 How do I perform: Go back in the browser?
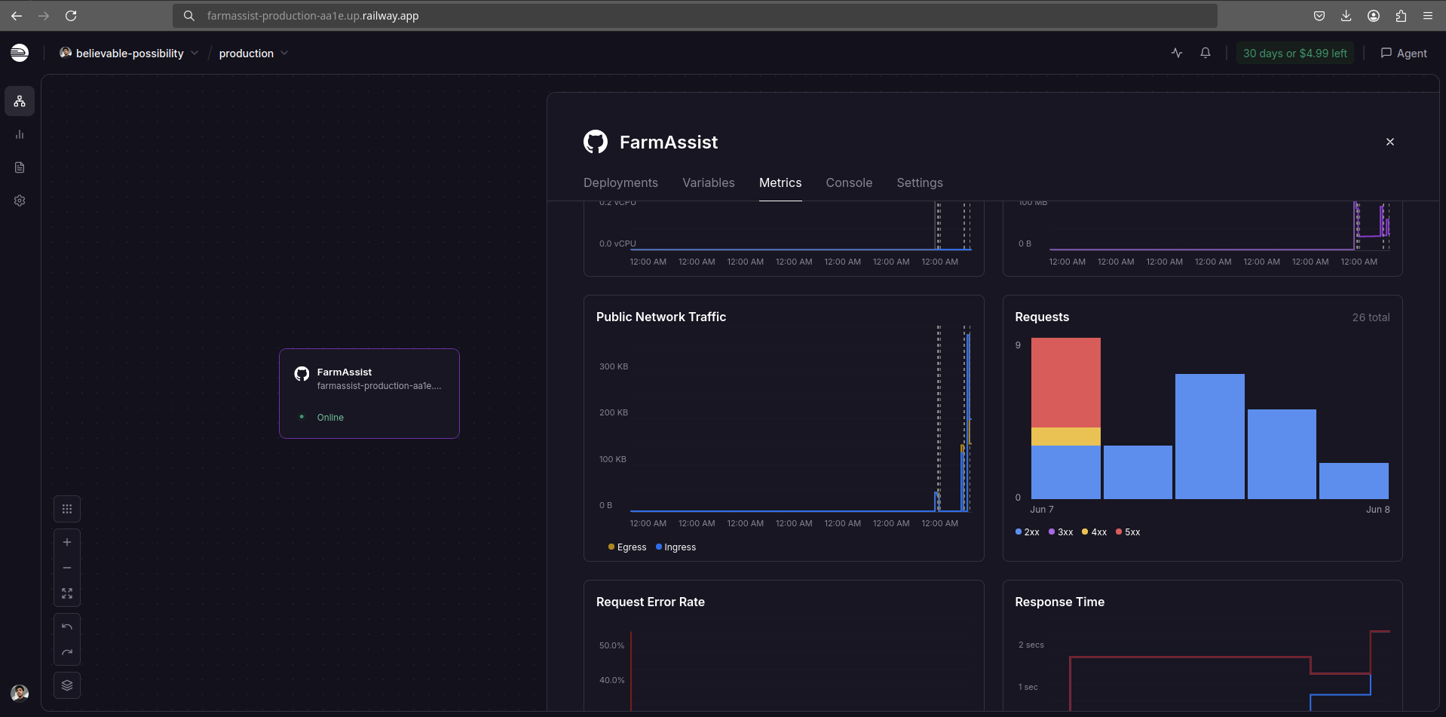17,16
